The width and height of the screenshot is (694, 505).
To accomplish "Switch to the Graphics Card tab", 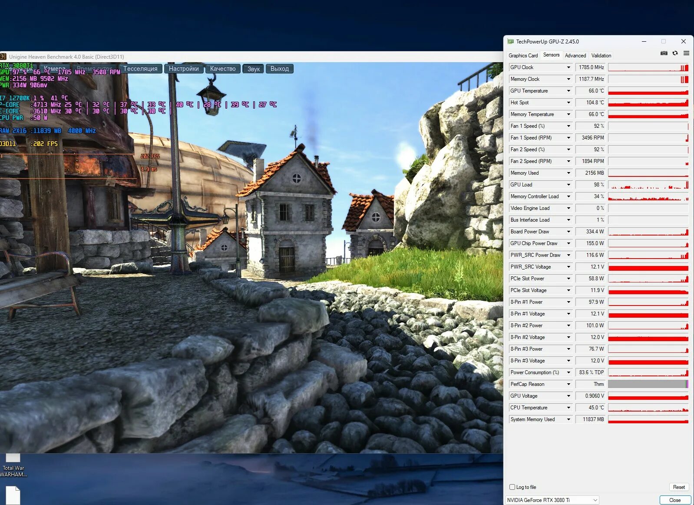I will [523, 56].
